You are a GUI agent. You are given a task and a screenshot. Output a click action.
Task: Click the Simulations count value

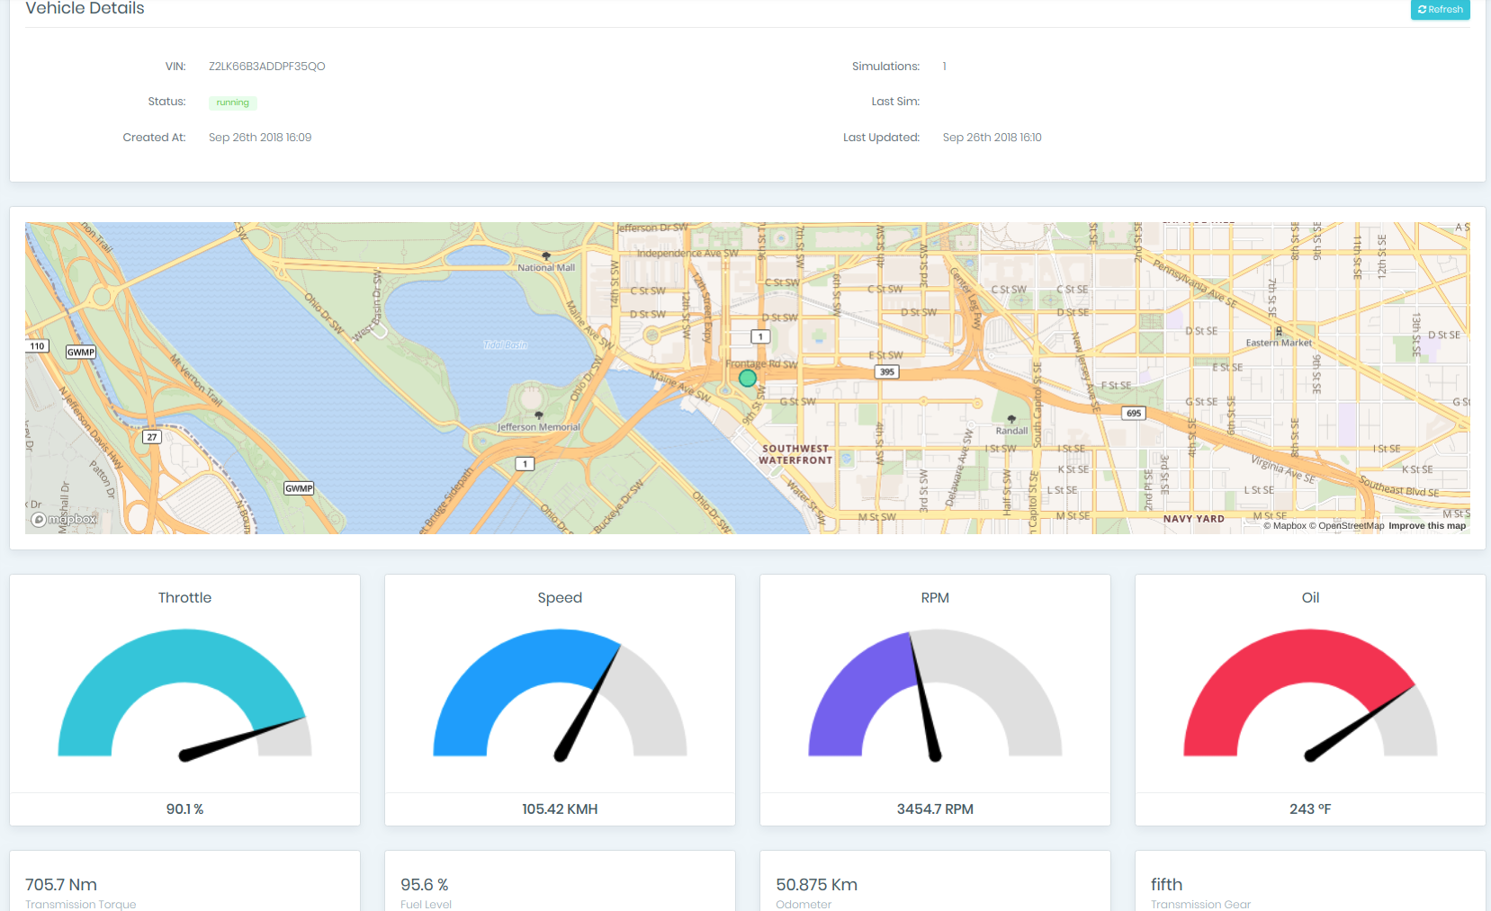pyautogui.click(x=944, y=67)
